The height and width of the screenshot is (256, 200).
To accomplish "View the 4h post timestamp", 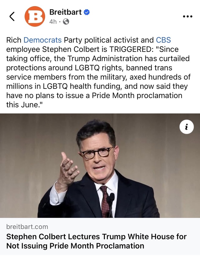I will pyautogui.click(x=53, y=22).
